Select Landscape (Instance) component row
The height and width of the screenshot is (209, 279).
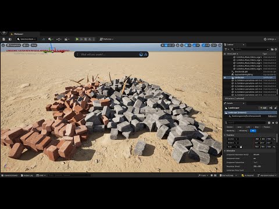pyautogui.click(x=251, y=113)
